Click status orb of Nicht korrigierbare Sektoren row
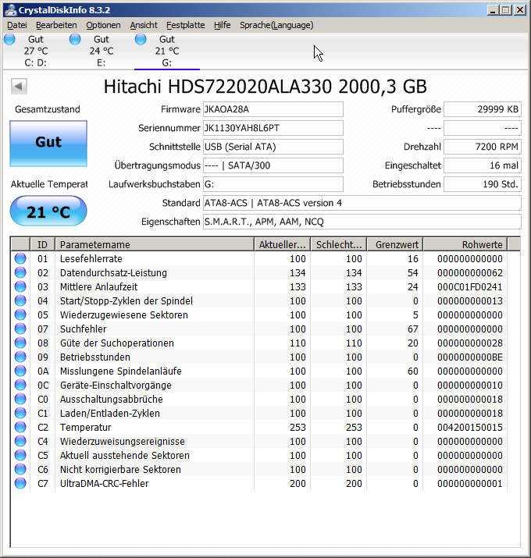 [20, 469]
